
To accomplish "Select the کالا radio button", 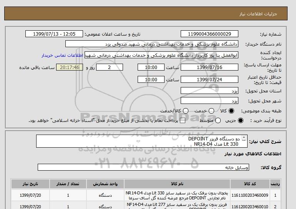I will (231, 111).
